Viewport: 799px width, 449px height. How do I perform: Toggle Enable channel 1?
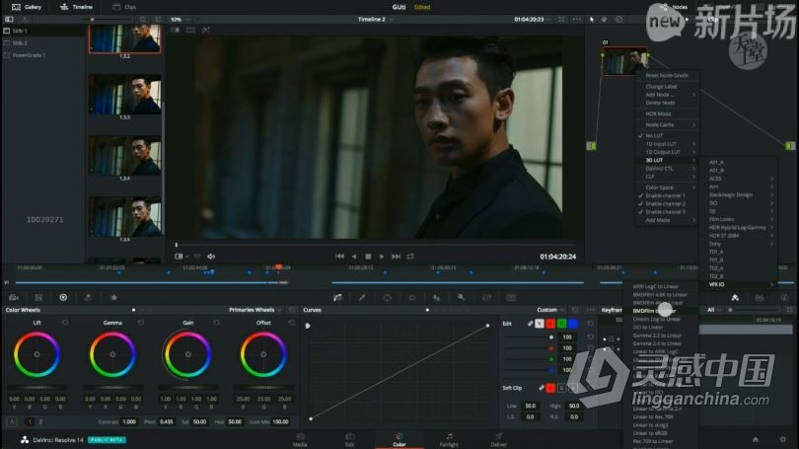click(x=667, y=195)
